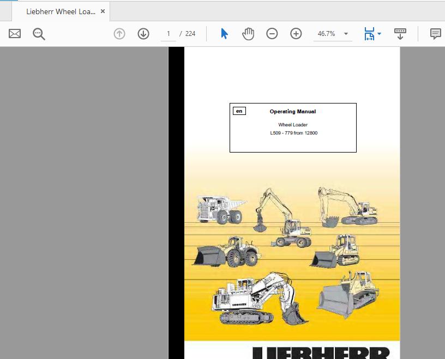Activate the hand pan tool
The height and width of the screenshot is (359, 445).
(248, 34)
